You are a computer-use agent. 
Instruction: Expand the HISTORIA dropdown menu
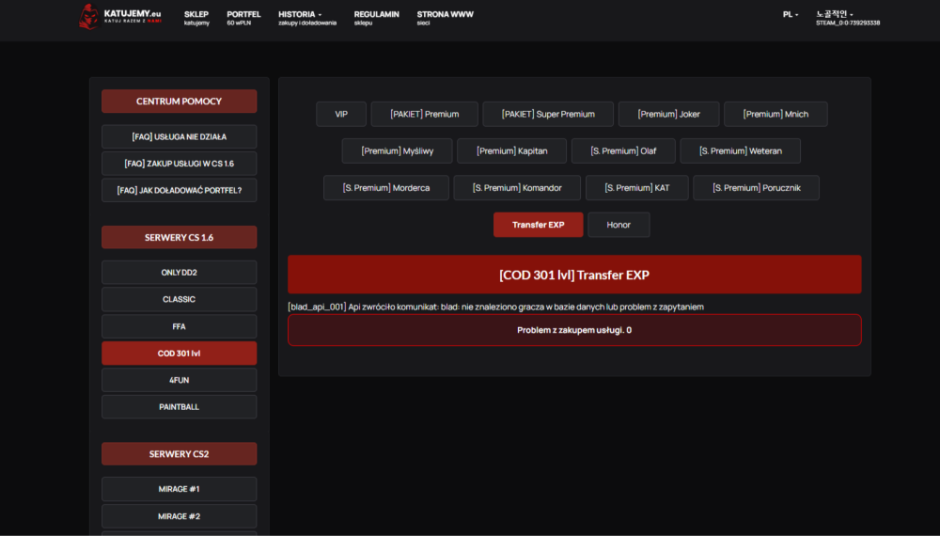click(x=307, y=18)
